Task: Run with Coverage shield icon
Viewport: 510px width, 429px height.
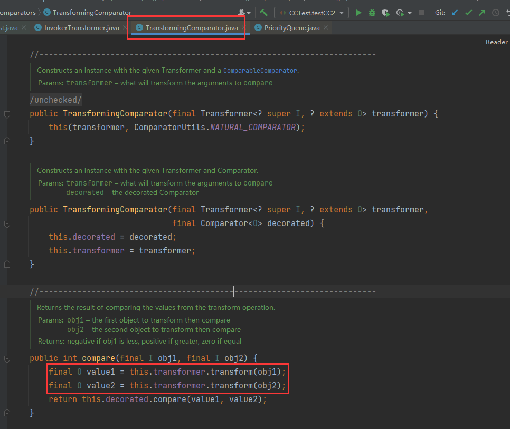Action: tap(386, 13)
